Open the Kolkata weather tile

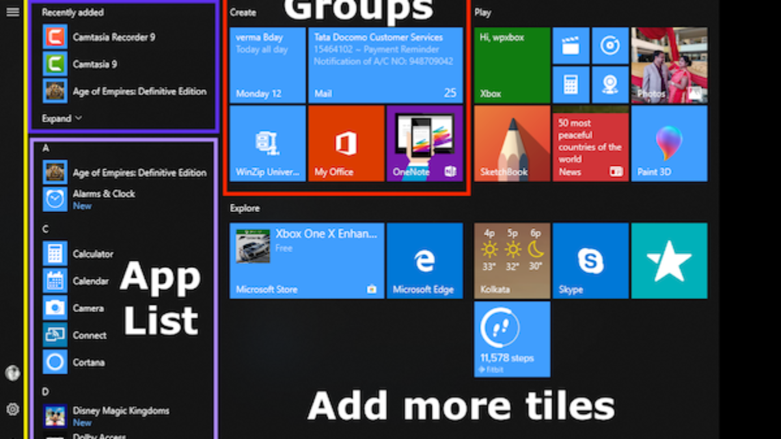coord(512,261)
